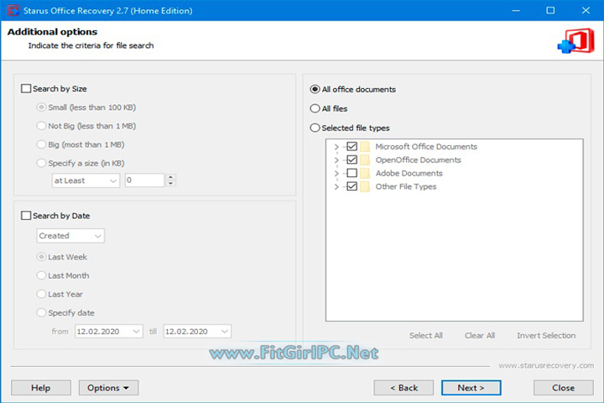
Task: Expand the Adobe Documents tree node
Action: pos(336,174)
